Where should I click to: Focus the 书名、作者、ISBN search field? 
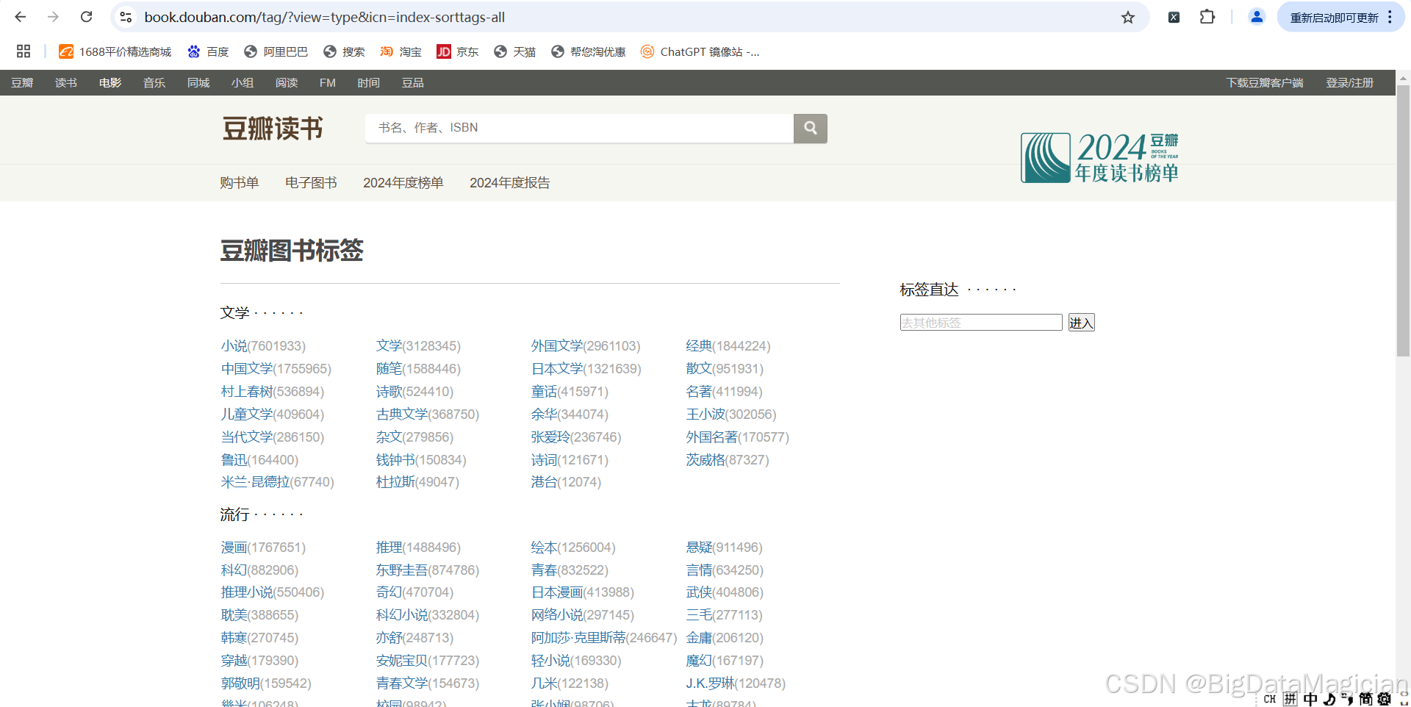(579, 128)
